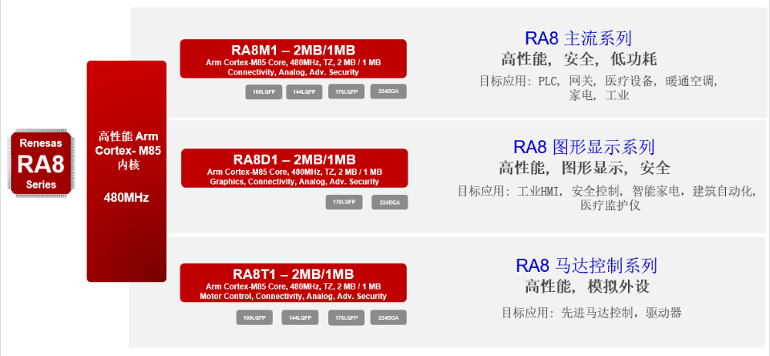The width and height of the screenshot is (770, 356).
Task: Click the 医疗监护仪 text line
Action: point(610,204)
